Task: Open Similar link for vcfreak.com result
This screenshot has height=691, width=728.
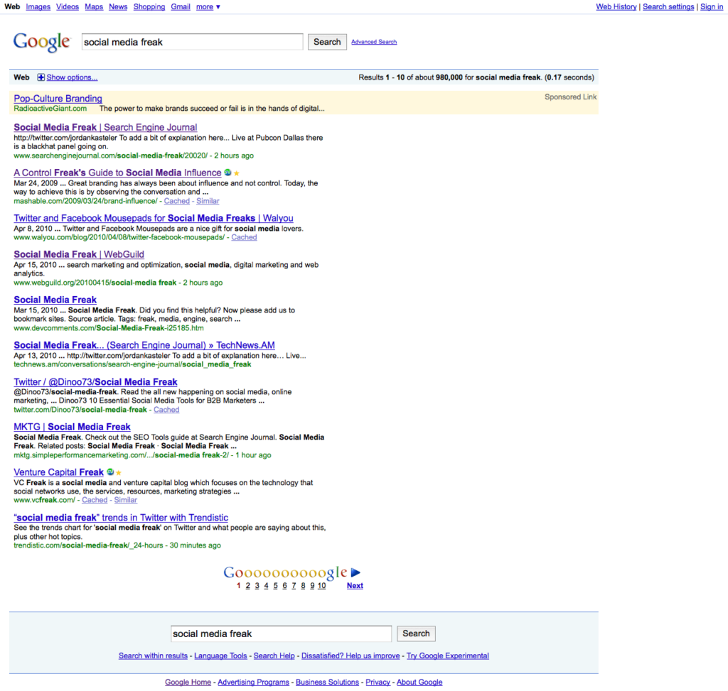Action: tap(125, 501)
